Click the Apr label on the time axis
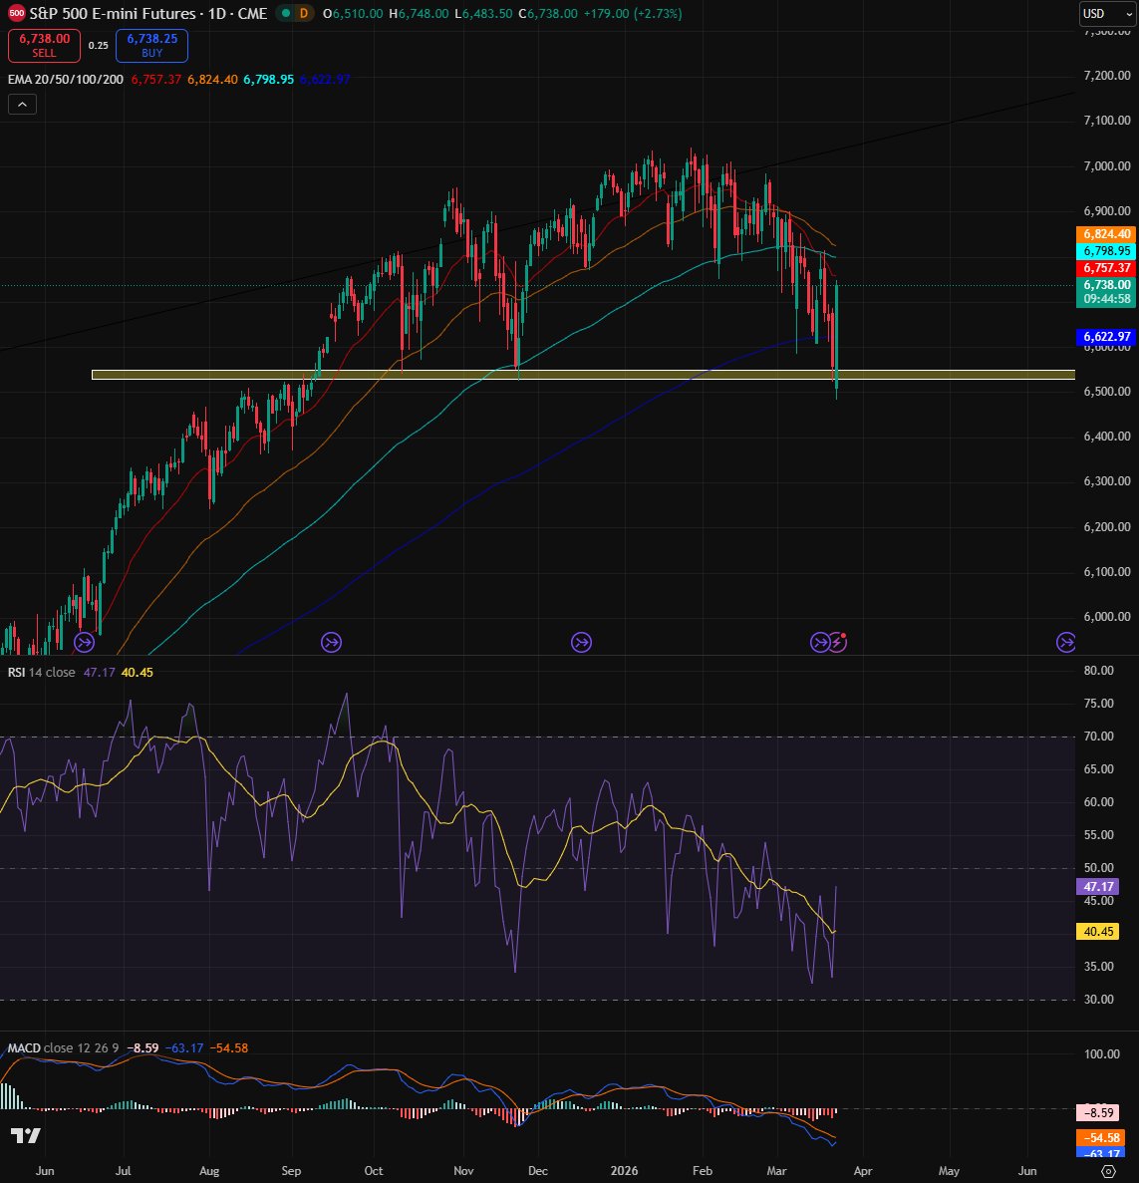Screen dimensions: 1139x1183 click(862, 1171)
